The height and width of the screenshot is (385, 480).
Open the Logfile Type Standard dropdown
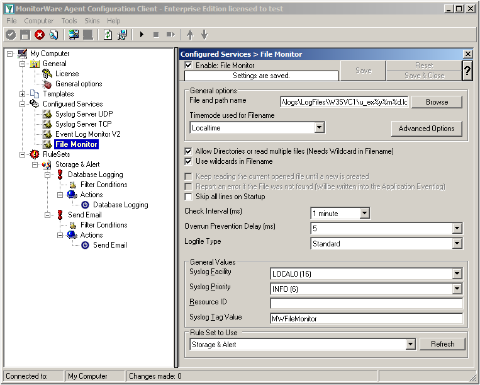[457, 244]
